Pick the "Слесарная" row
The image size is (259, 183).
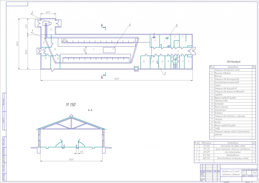point(218,119)
